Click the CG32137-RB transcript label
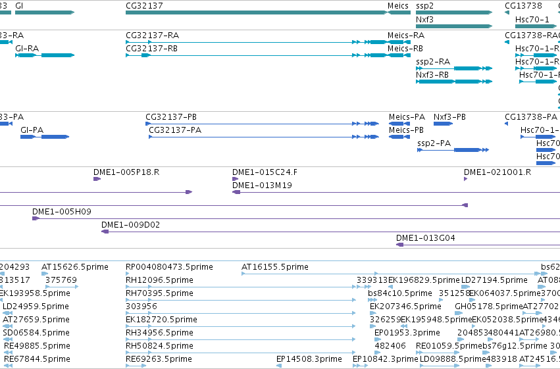The width and height of the screenshot is (560, 369). point(151,49)
